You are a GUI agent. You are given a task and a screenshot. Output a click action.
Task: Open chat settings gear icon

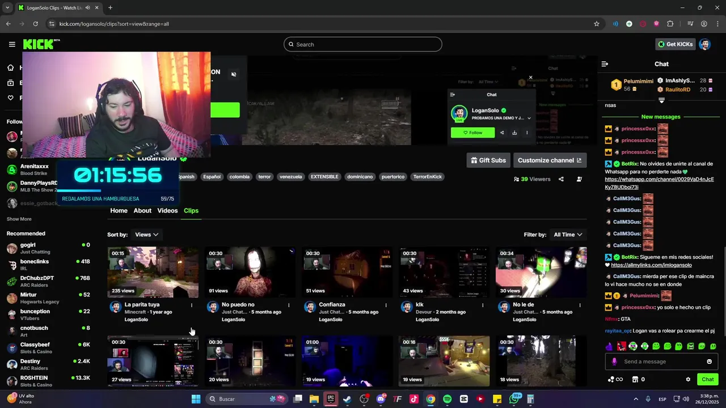(688, 380)
